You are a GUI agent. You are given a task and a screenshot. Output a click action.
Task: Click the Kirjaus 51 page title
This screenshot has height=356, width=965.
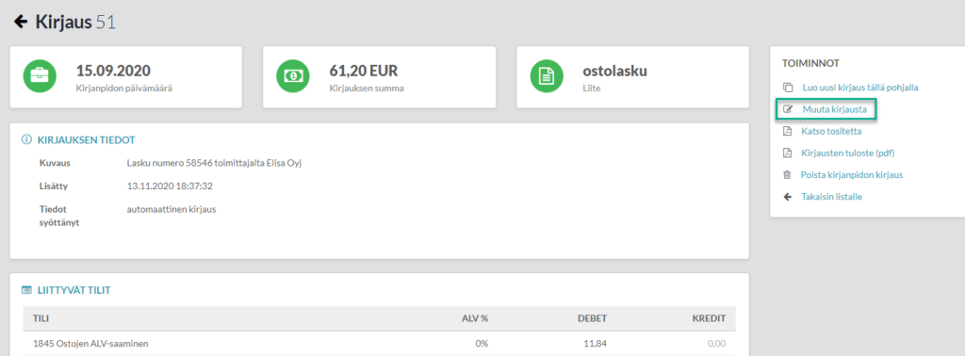[x=75, y=23]
